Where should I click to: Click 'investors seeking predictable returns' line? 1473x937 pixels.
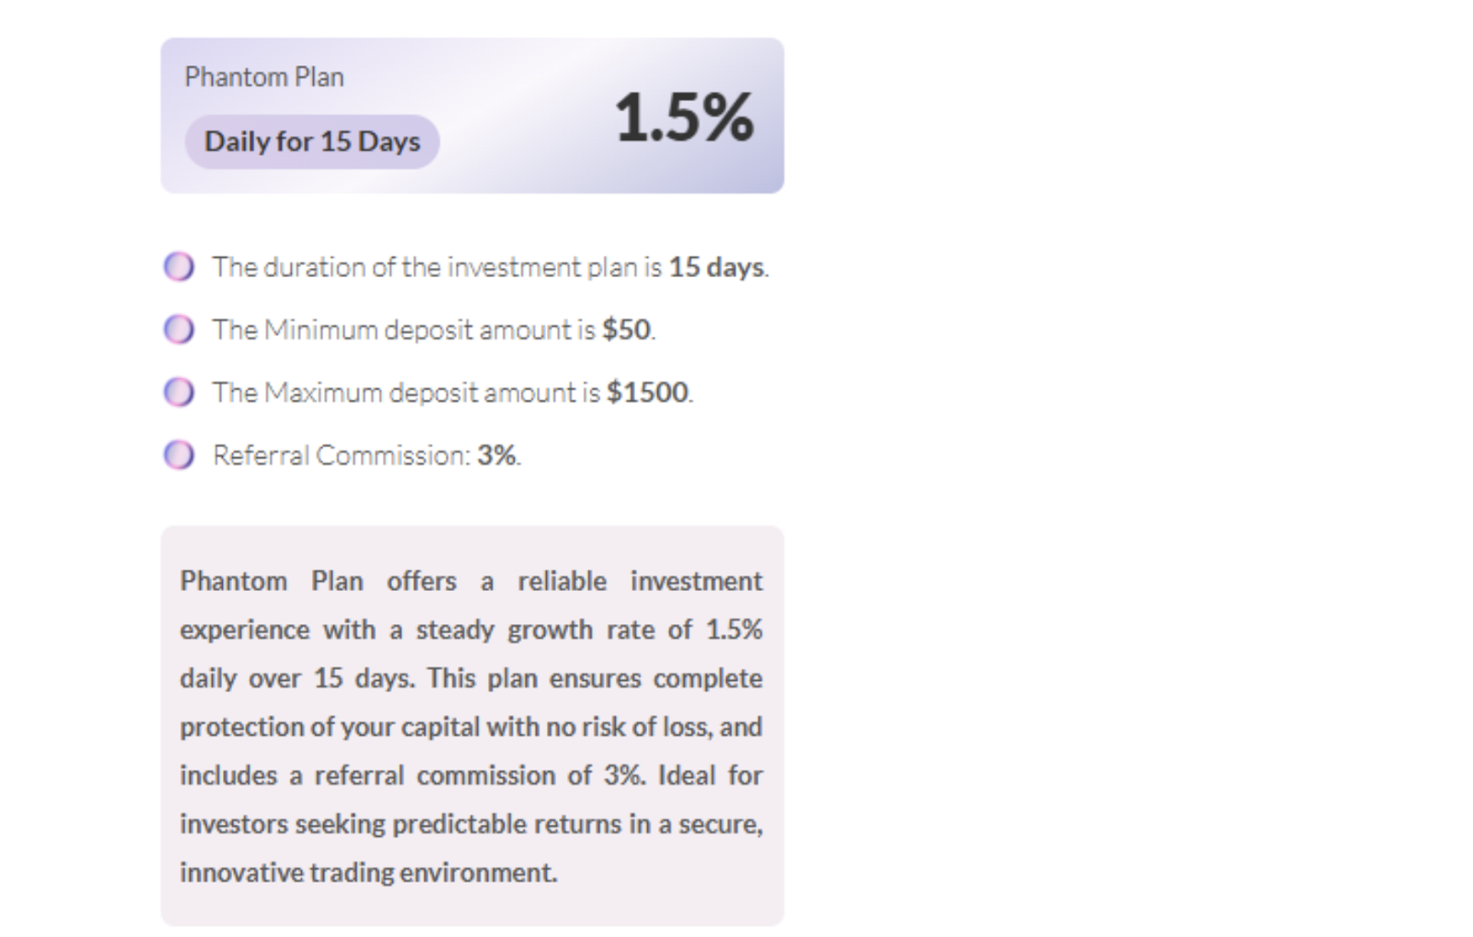pyautogui.click(x=470, y=824)
